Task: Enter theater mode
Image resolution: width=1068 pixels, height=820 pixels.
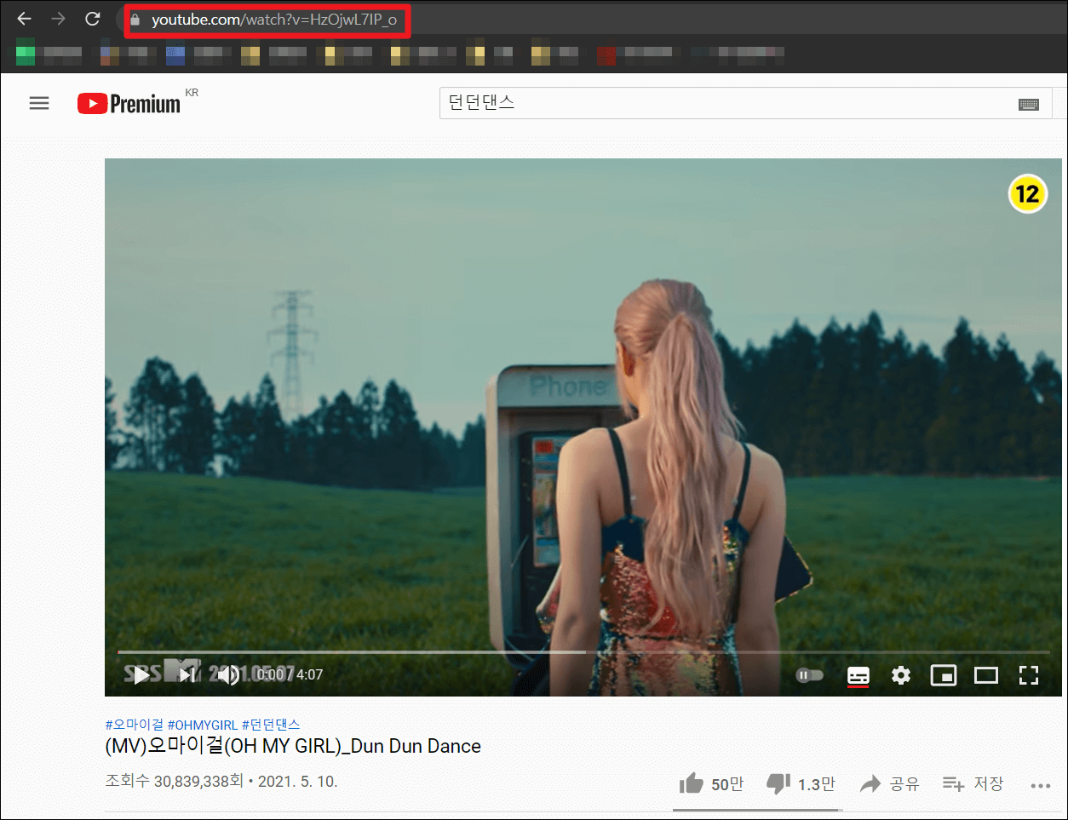Action: [986, 674]
